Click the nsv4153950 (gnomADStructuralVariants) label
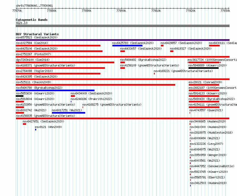 (46, 105)
